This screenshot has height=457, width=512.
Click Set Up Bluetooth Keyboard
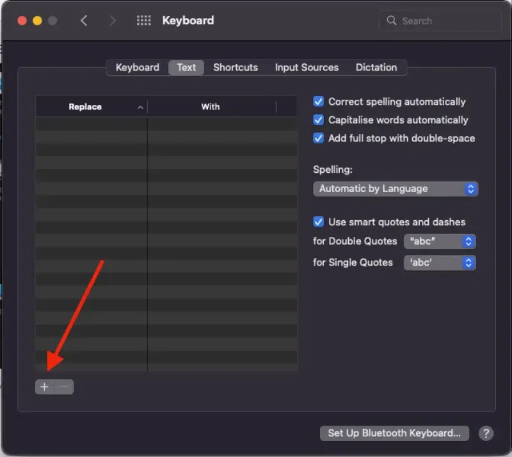click(x=394, y=433)
